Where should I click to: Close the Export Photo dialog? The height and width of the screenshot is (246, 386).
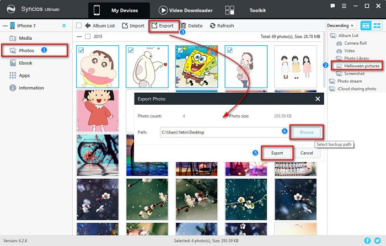[x=318, y=99]
